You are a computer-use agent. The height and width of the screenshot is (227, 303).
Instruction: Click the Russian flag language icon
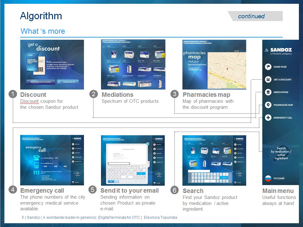tap(268, 178)
